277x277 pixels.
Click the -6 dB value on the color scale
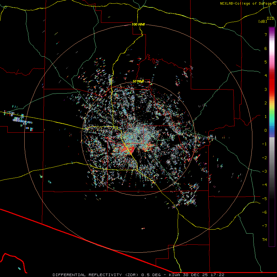[x=264, y=212]
